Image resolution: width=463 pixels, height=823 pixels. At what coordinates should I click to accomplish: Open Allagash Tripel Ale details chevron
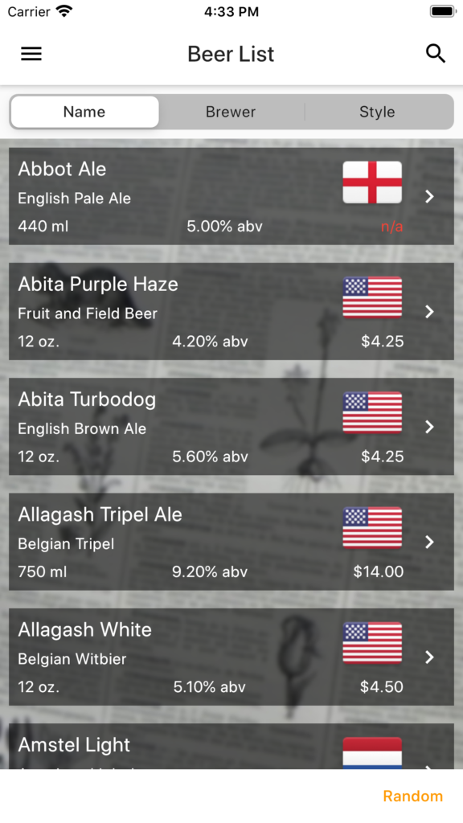[429, 543]
